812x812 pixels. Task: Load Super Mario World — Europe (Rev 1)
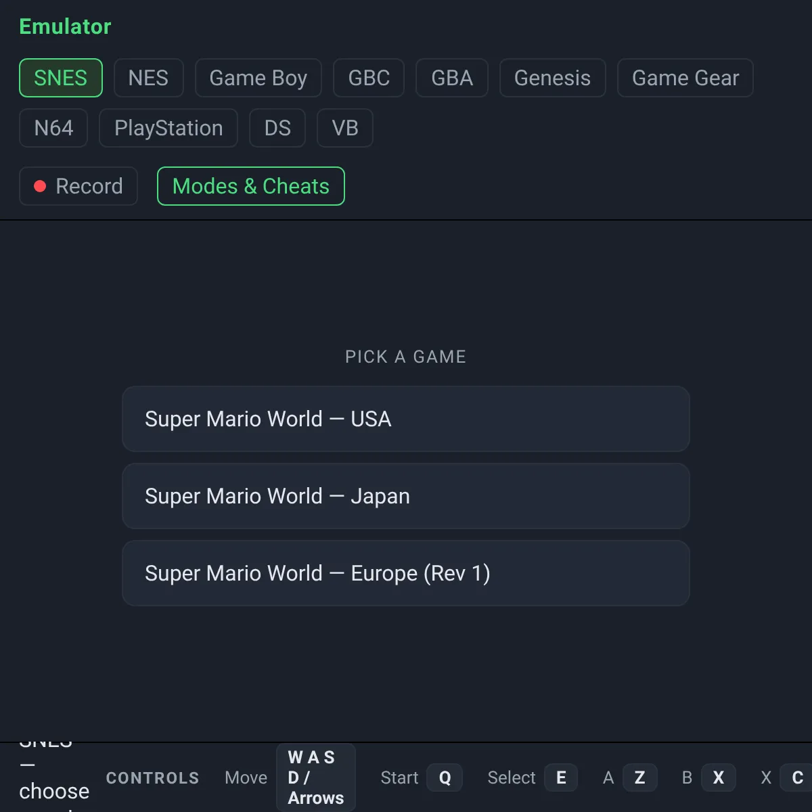tap(406, 573)
